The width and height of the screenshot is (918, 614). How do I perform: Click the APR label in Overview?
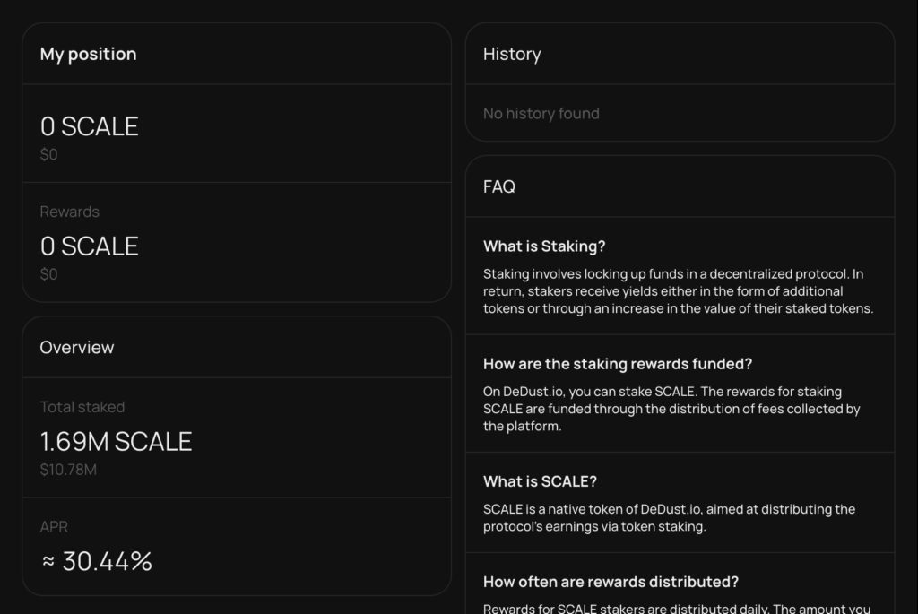pyautogui.click(x=53, y=527)
